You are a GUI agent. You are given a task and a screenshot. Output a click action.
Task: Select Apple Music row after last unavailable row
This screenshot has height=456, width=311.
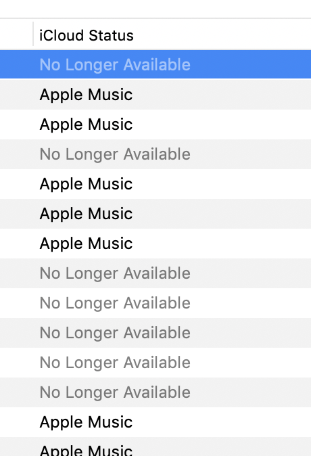pos(155,422)
